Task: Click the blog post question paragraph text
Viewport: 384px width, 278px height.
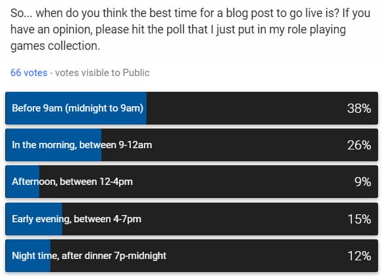Action: [x=190, y=30]
